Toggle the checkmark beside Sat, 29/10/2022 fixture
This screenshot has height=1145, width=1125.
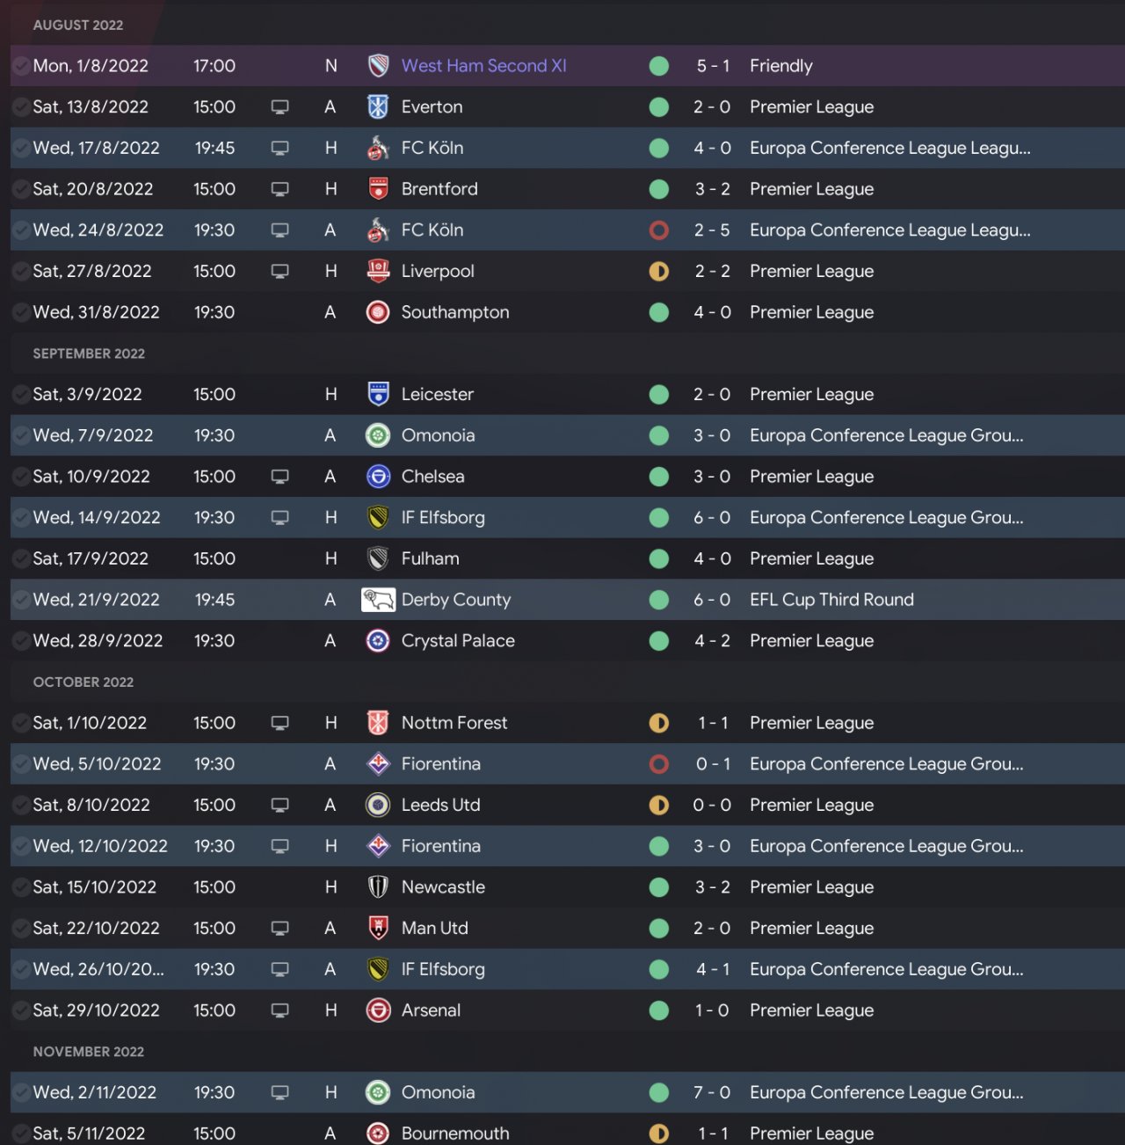pos(20,1010)
